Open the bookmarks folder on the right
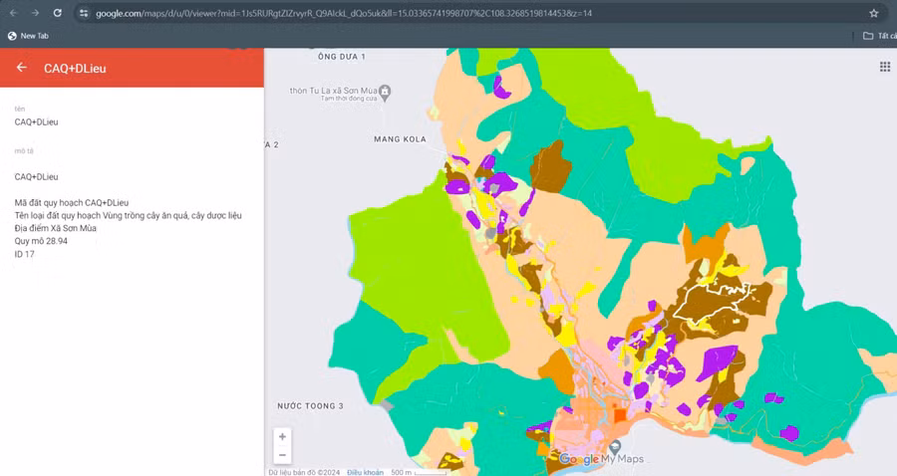The image size is (897, 476). click(874, 36)
